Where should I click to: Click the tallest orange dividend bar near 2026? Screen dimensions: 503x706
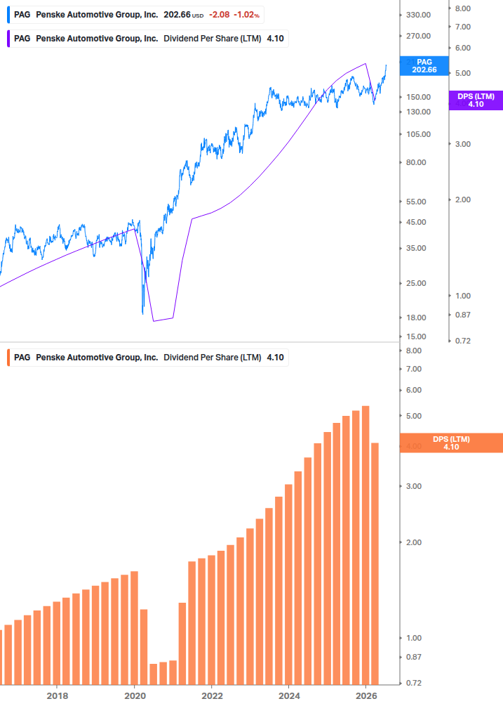(366, 545)
